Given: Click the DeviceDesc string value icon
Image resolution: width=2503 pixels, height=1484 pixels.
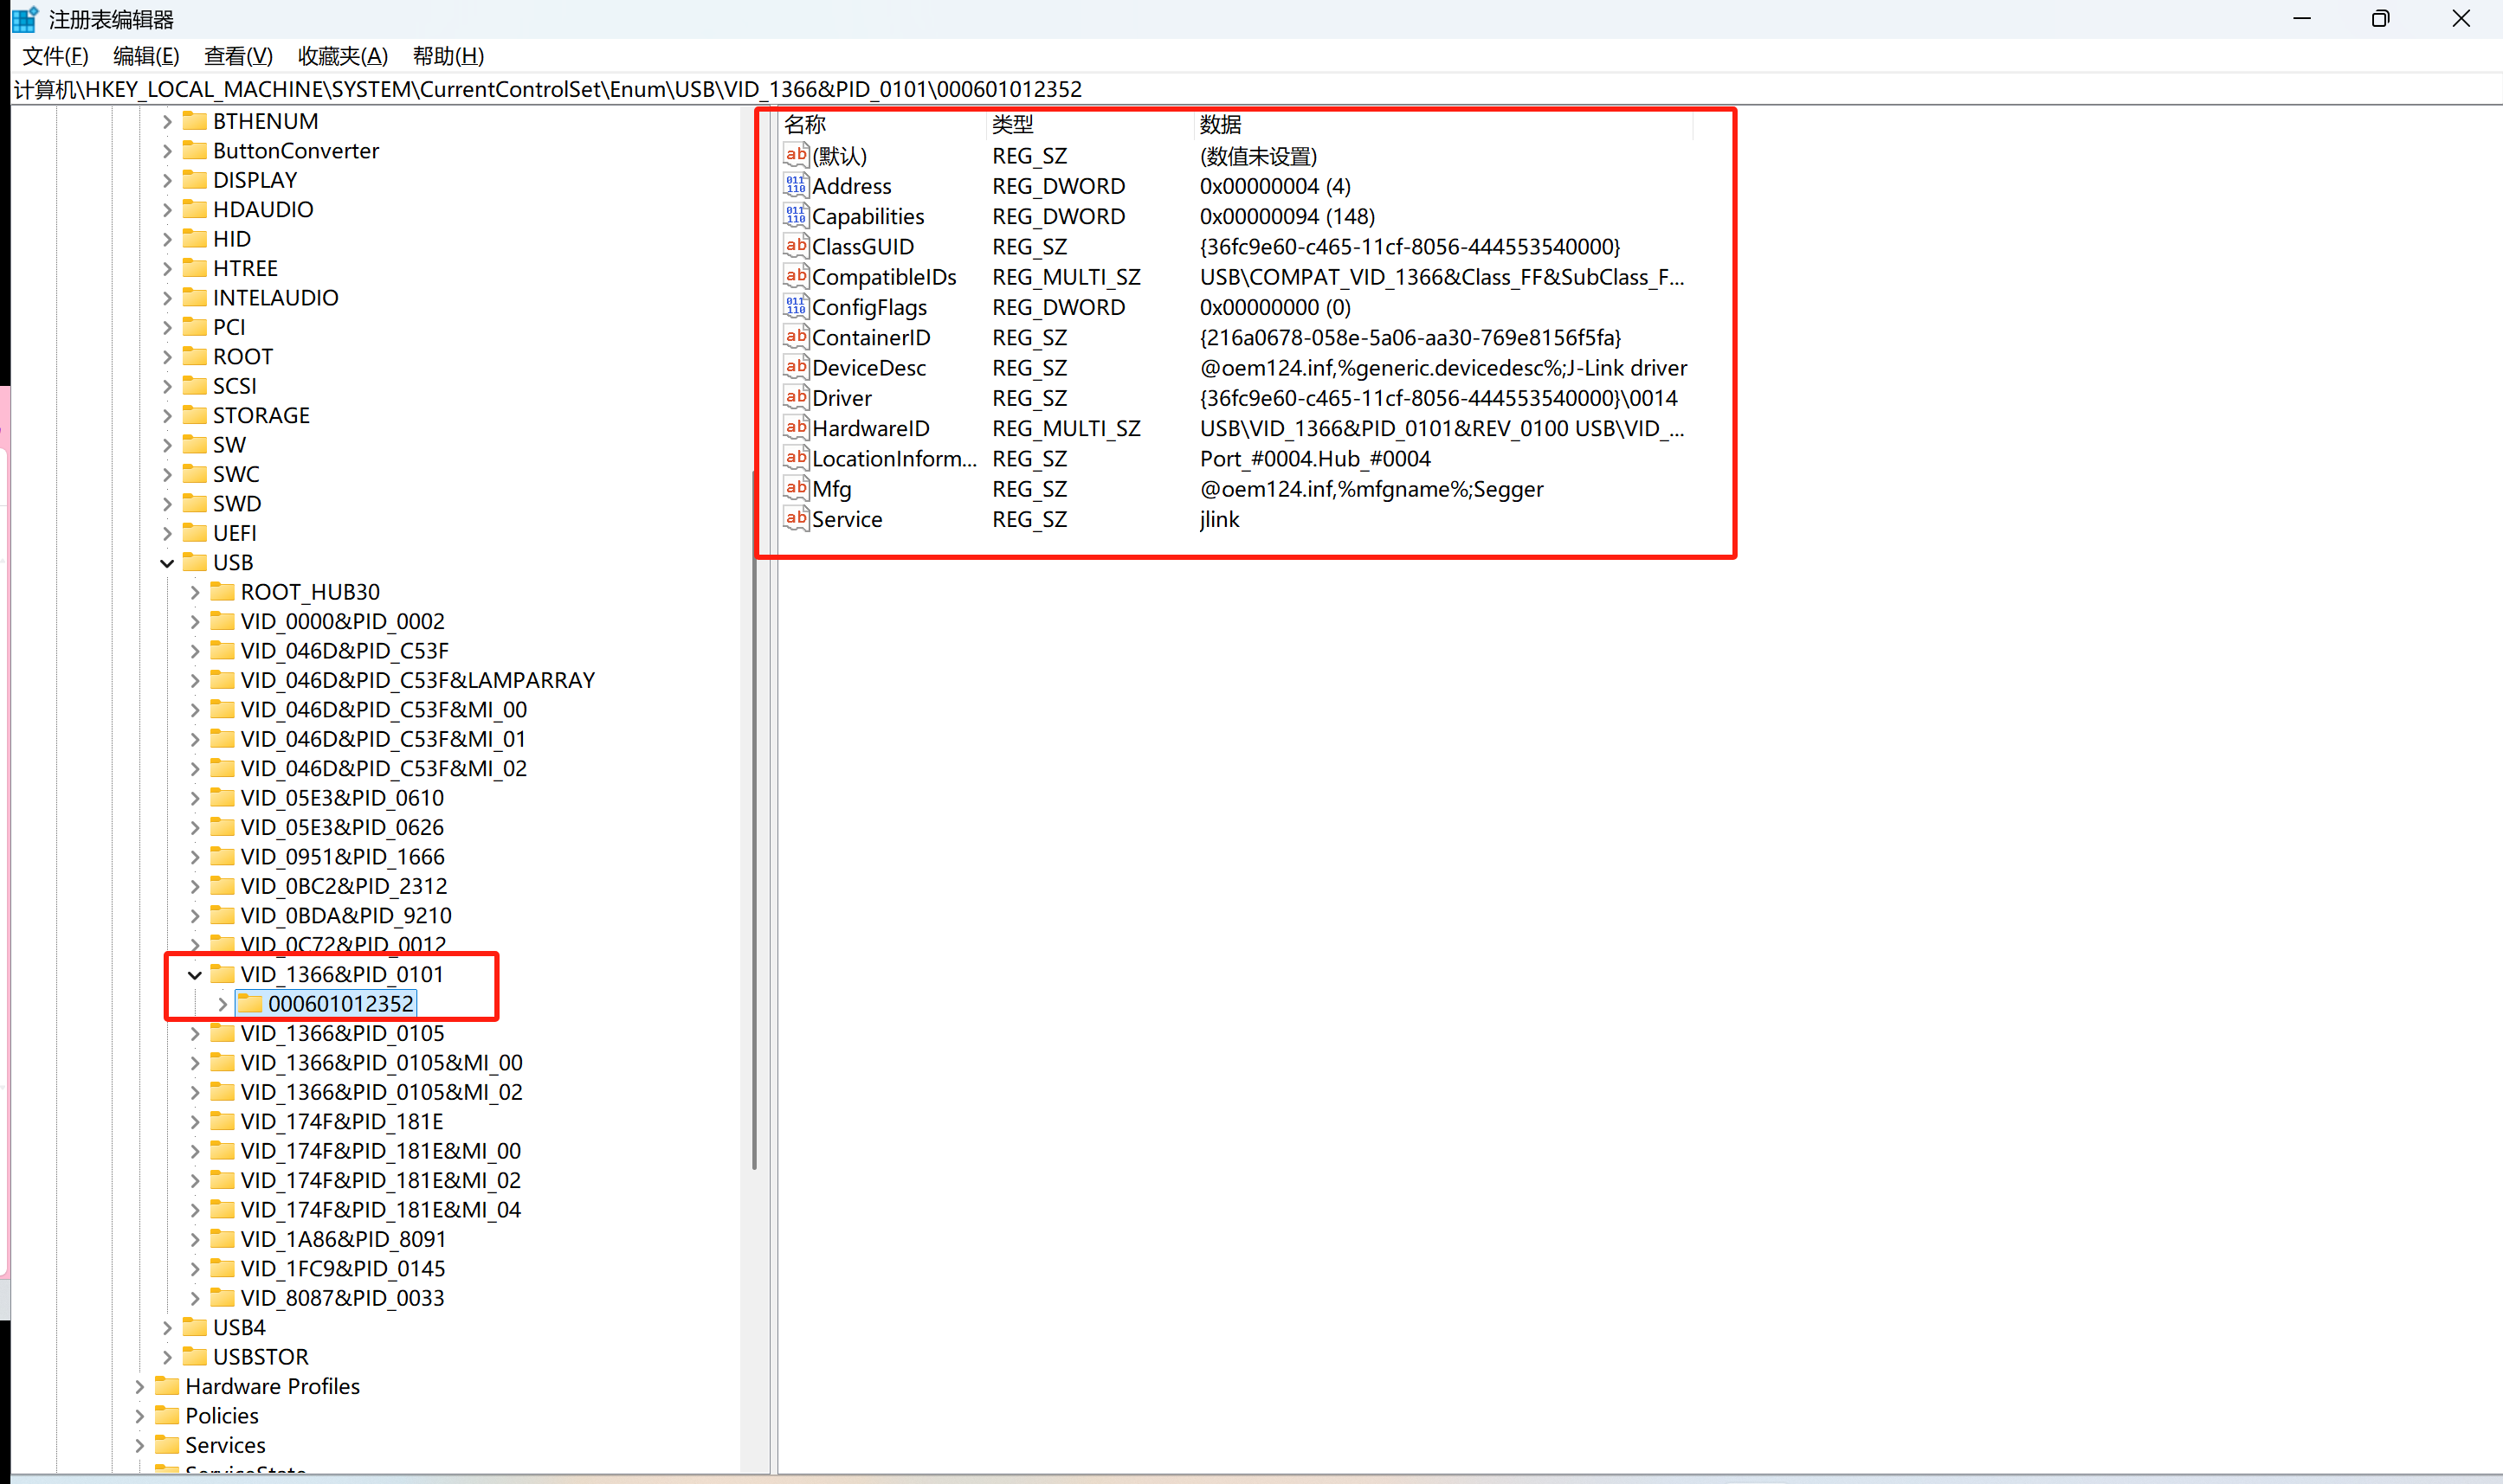Looking at the screenshot, I should (x=796, y=367).
